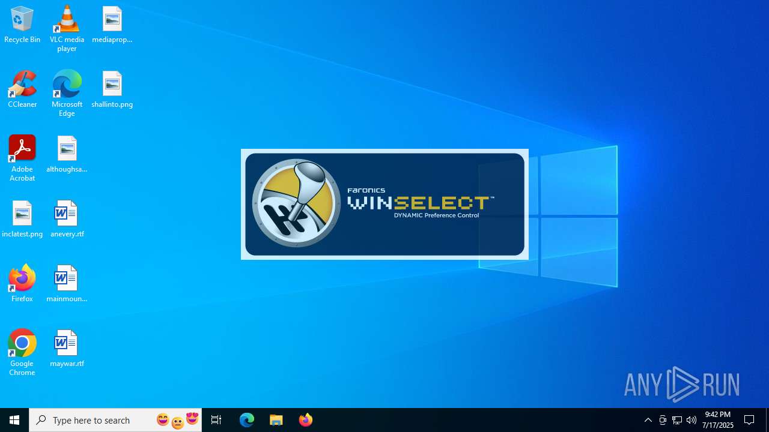Click the emoji faces in search box
This screenshot has height=432, width=769.
177,420
